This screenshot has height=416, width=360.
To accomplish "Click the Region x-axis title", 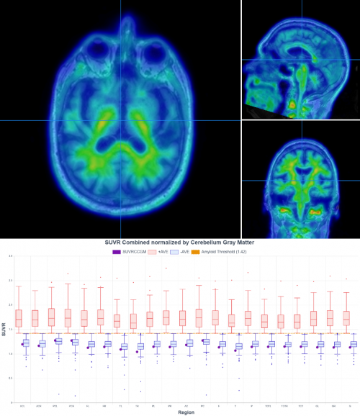I will 186,412.
